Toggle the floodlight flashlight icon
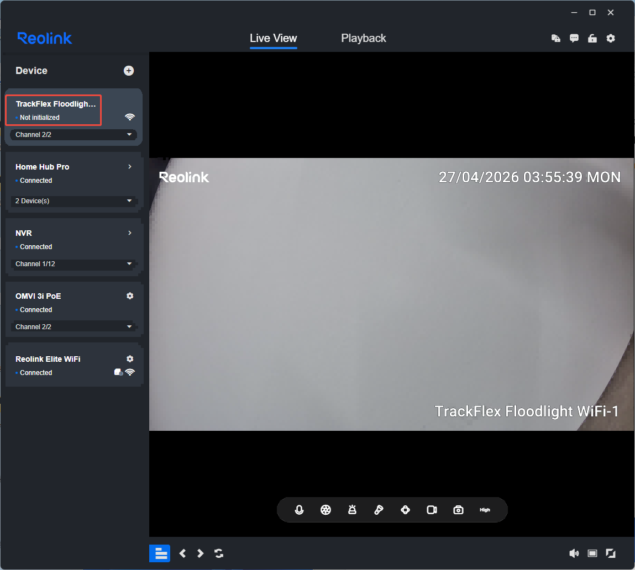 click(x=379, y=510)
